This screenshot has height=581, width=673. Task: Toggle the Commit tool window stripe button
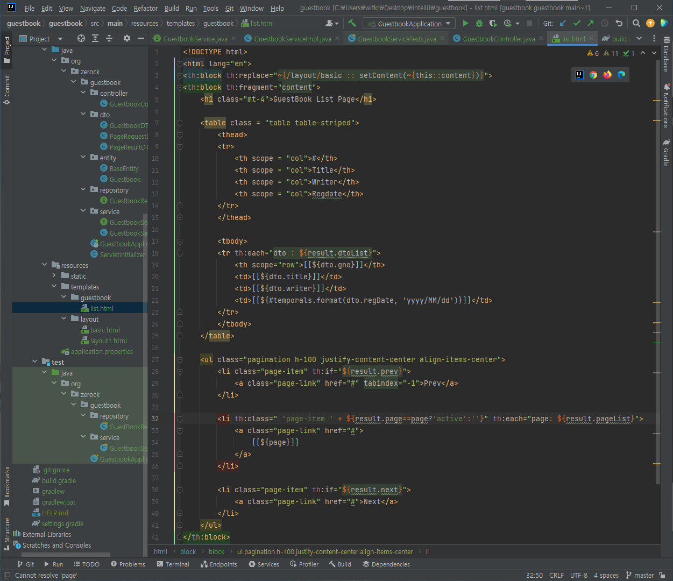click(6, 89)
